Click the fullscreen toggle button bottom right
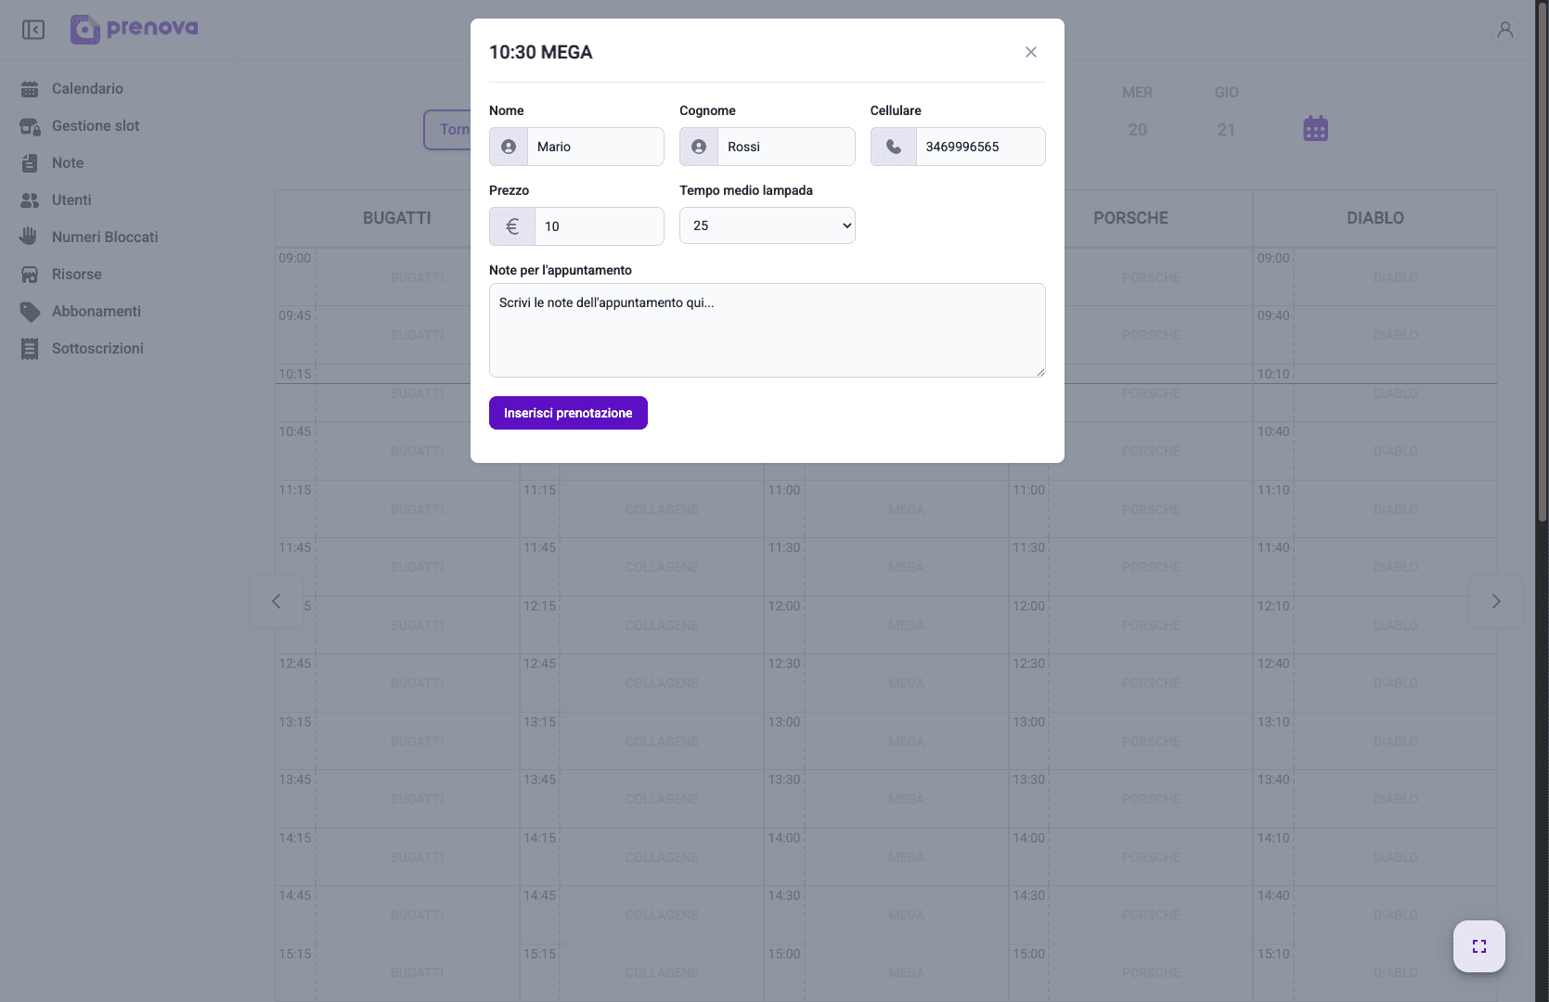Image resolution: width=1549 pixels, height=1002 pixels. 1478,945
